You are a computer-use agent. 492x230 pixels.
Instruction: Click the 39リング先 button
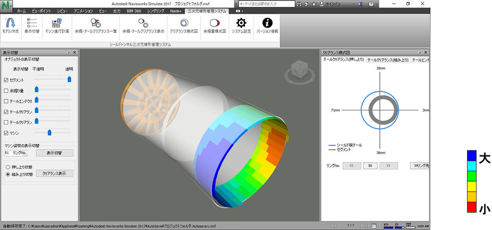(x=419, y=166)
